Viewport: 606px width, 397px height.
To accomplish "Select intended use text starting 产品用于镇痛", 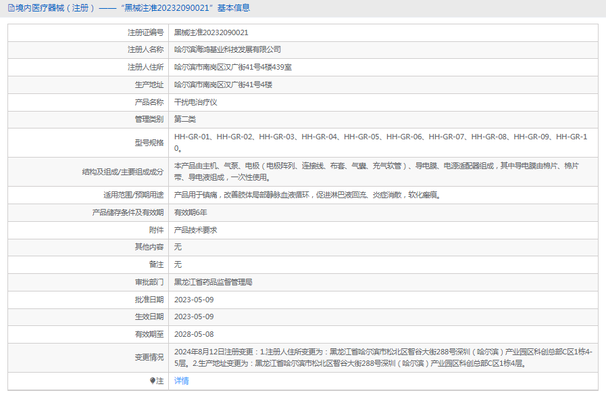I will [x=307, y=195].
